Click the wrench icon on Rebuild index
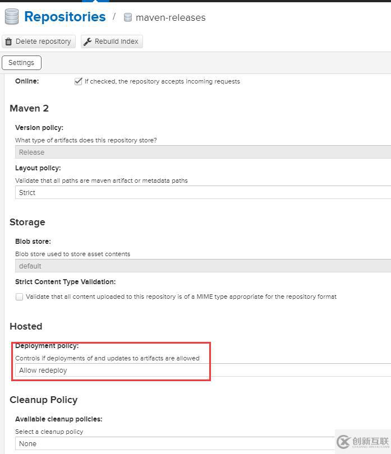Image resolution: width=391 pixels, height=454 pixels. (x=88, y=41)
